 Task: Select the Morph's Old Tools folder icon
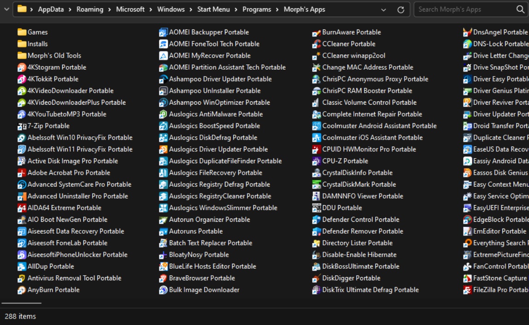click(x=22, y=56)
